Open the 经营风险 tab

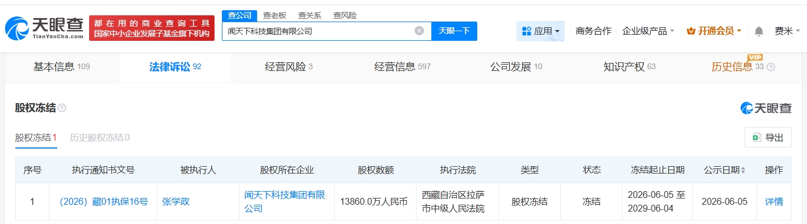289,67
